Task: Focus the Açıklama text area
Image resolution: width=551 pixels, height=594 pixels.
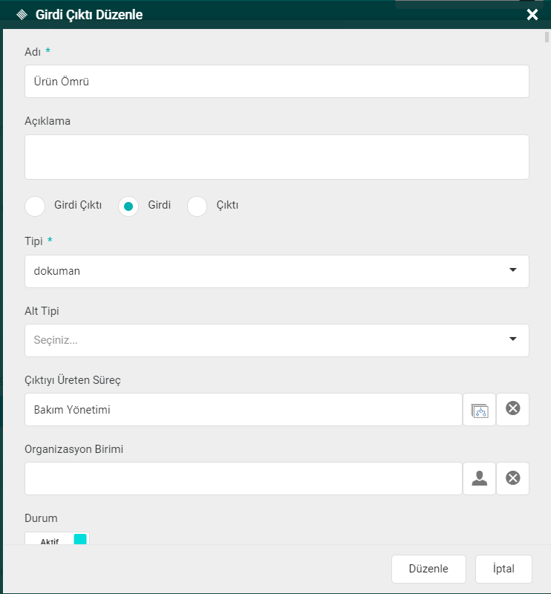Action: (x=276, y=157)
